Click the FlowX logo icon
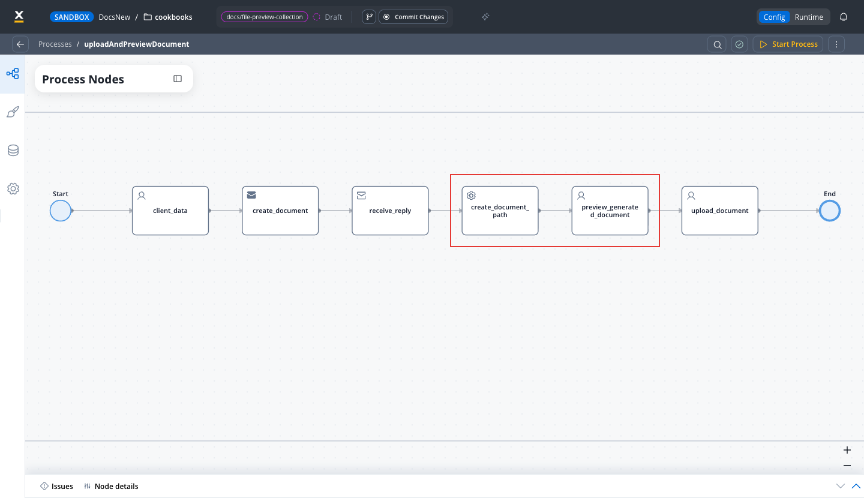 pos(19,17)
